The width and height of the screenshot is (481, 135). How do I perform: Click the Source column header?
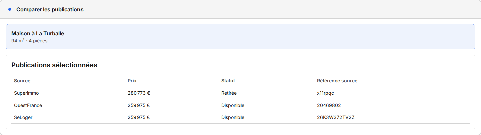coord(22,81)
